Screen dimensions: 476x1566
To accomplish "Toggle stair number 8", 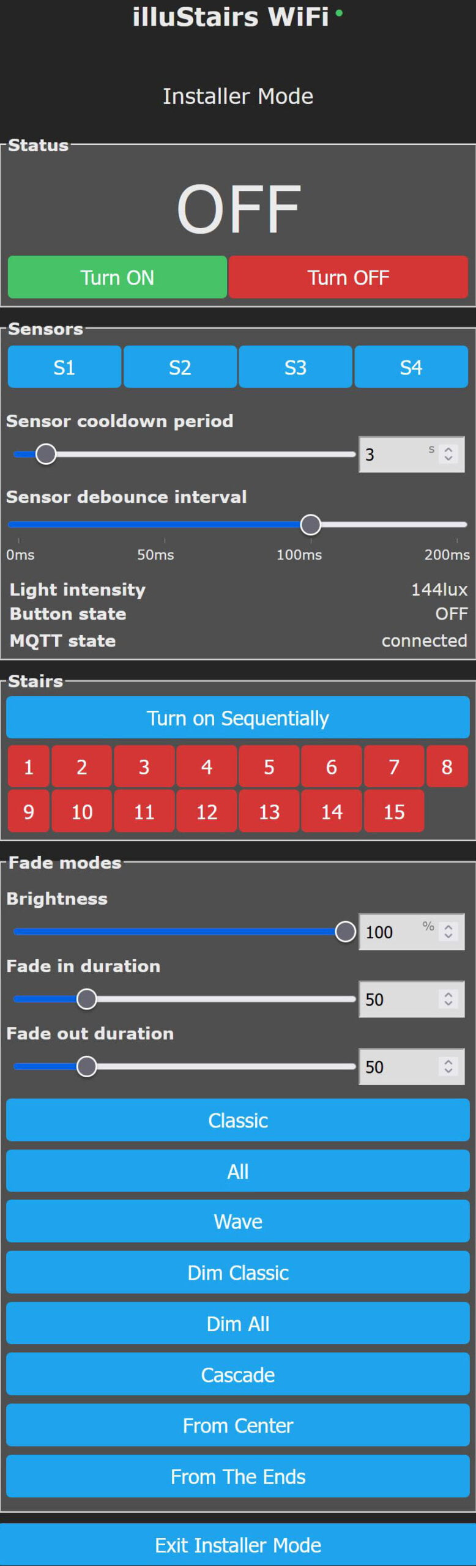I will (x=447, y=766).
